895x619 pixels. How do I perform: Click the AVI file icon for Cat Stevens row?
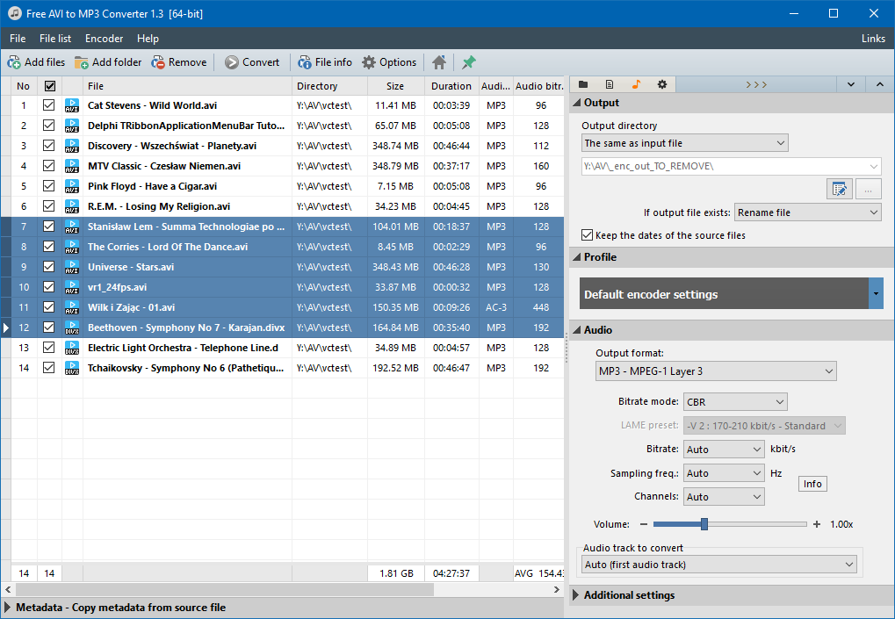coord(72,105)
